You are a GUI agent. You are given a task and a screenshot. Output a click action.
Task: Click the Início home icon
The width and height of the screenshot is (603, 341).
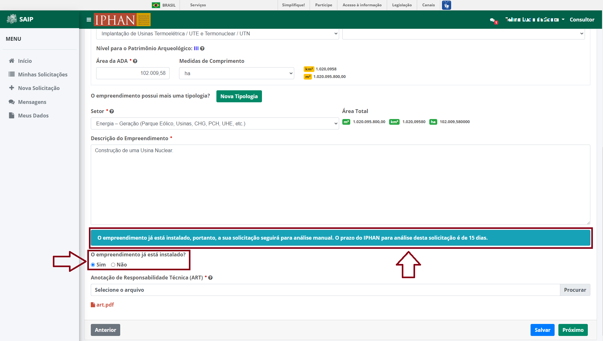click(12, 61)
